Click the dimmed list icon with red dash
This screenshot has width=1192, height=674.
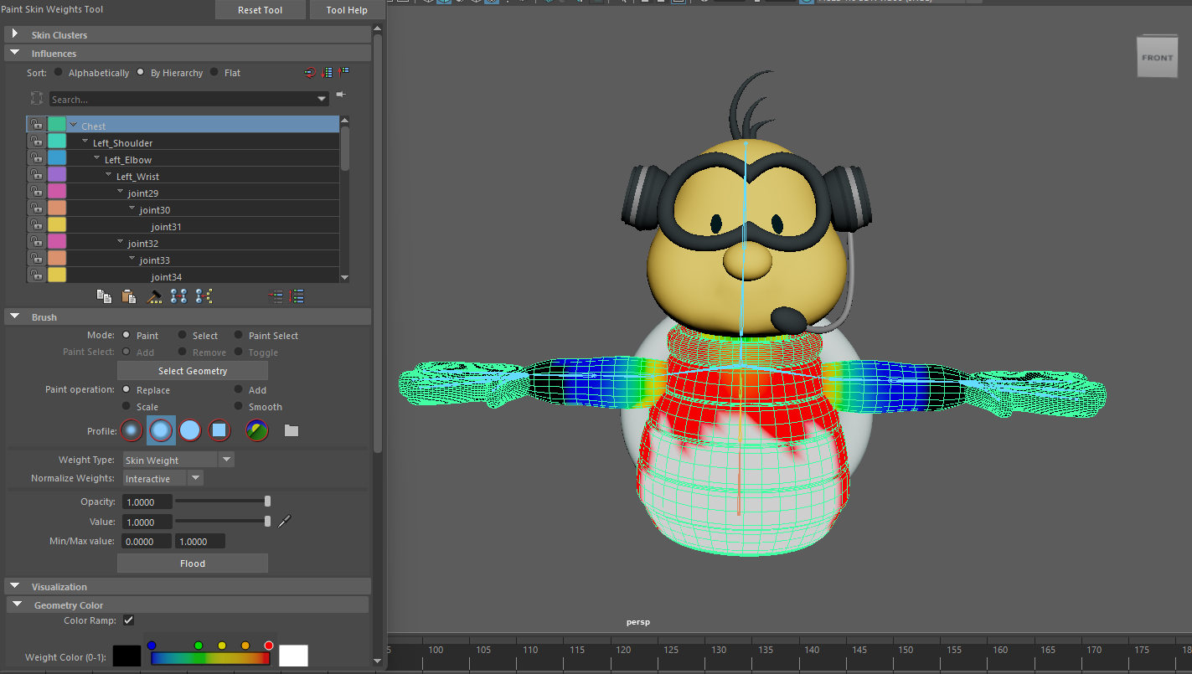(x=276, y=296)
